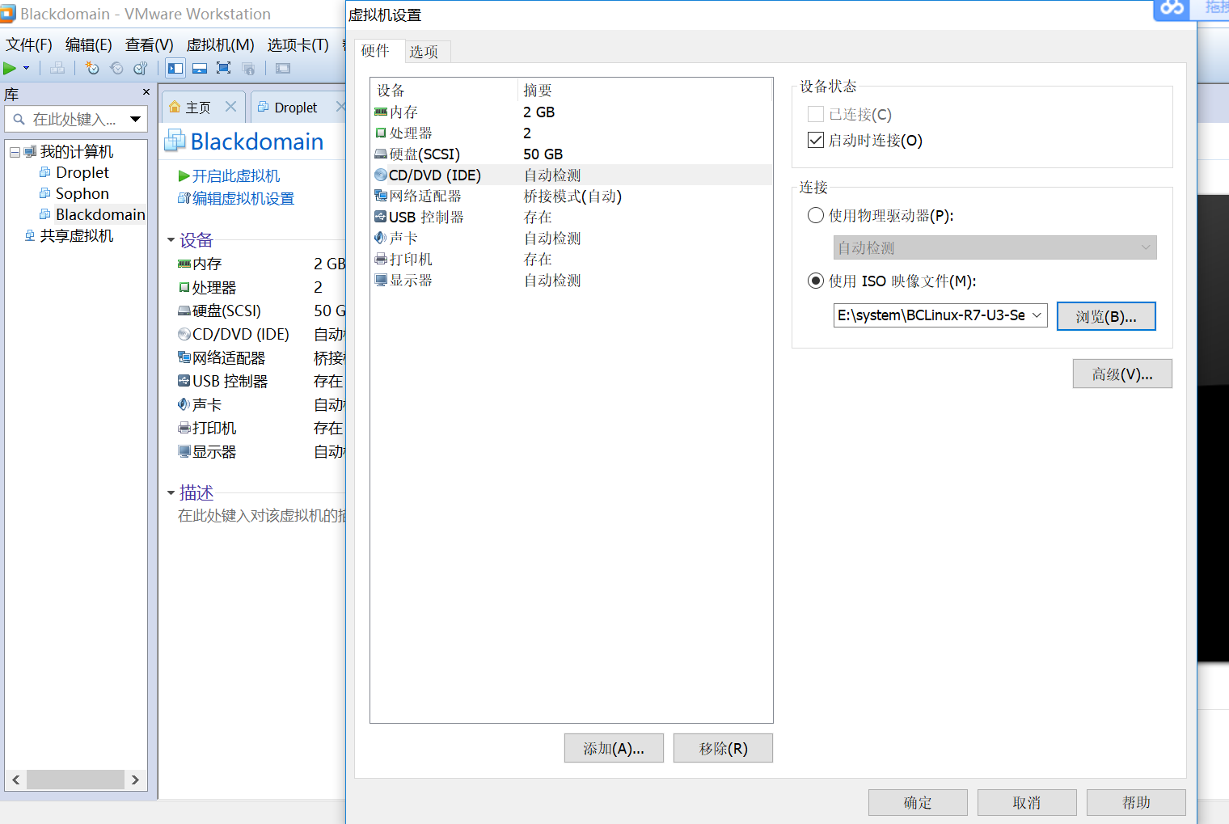Switch to the 选项 tab

tap(424, 51)
